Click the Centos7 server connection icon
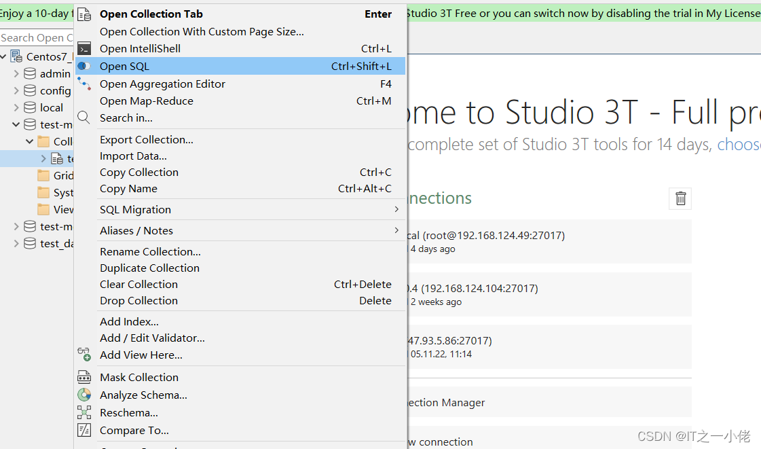 (x=16, y=56)
